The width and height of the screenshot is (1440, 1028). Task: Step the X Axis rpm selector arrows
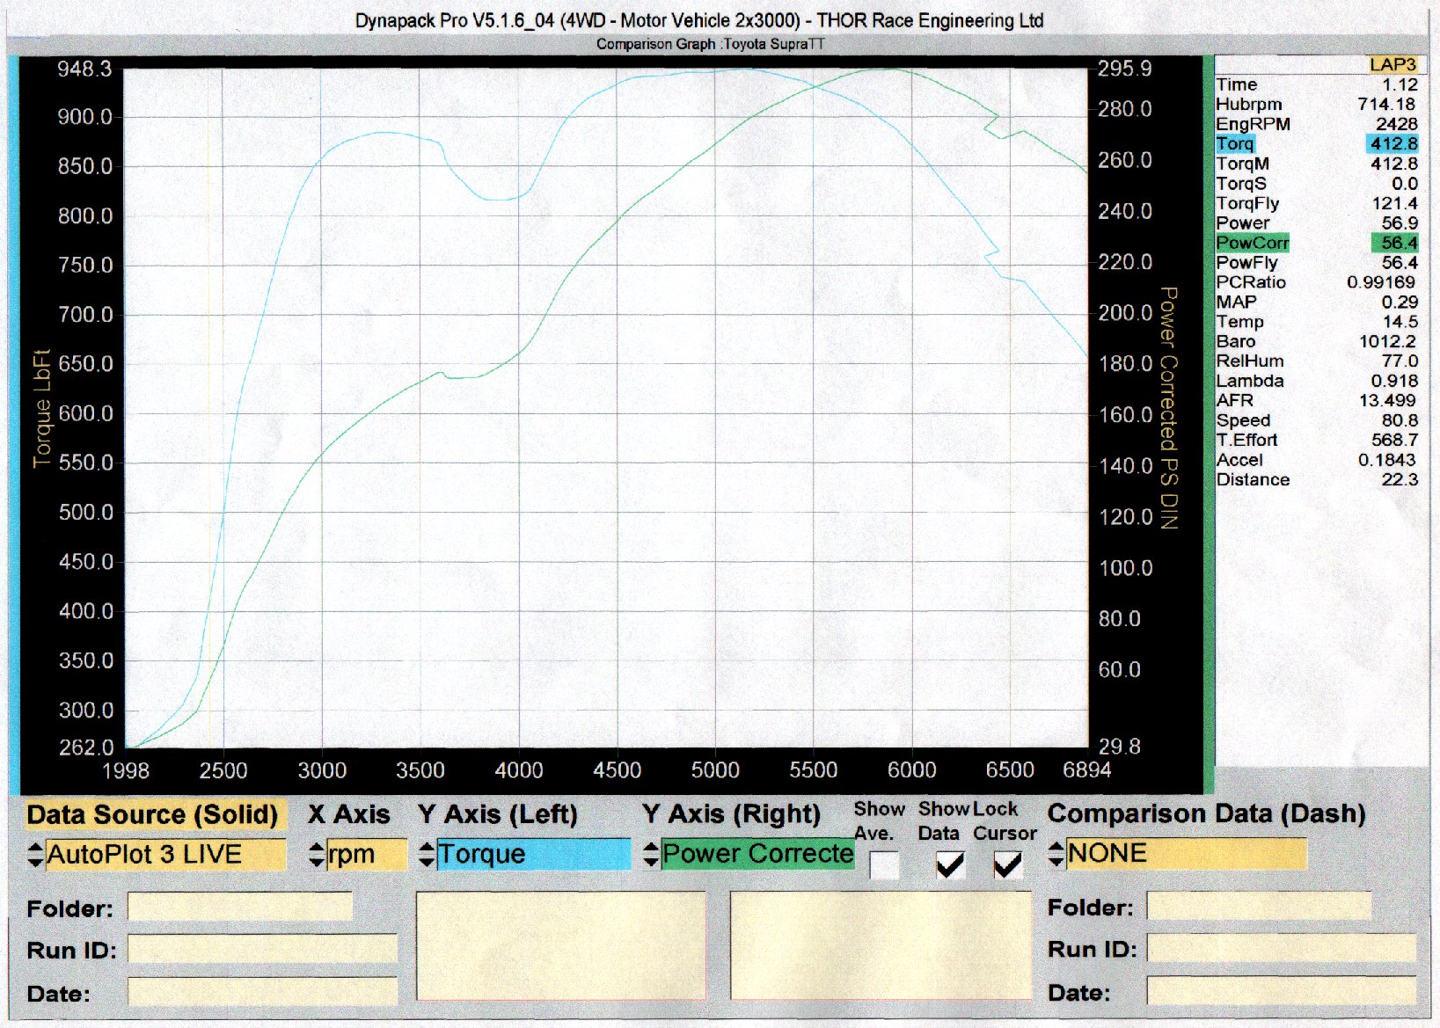(317, 855)
